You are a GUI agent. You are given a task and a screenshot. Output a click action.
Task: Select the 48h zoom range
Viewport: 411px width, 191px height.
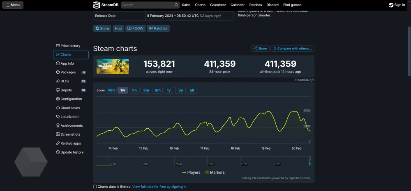(111, 90)
